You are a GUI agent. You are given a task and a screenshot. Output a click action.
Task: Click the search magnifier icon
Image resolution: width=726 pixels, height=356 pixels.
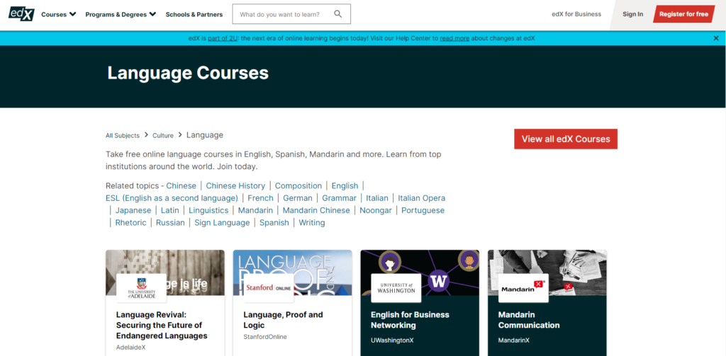click(338, 14)
